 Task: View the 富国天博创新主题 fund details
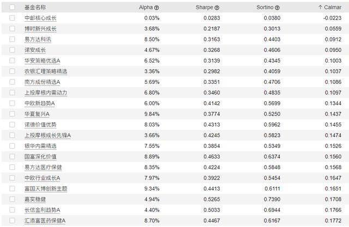tap(46, 188)
